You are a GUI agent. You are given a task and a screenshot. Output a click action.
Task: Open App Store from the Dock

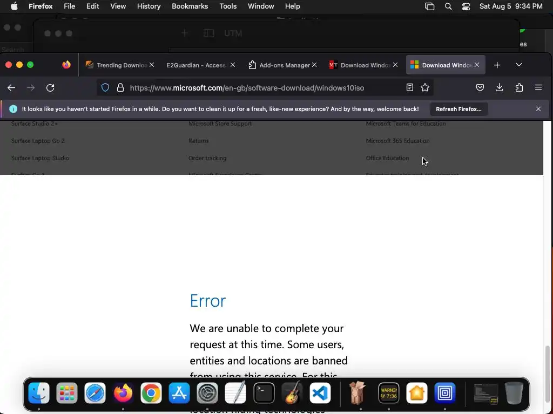pyautogui.click(x=179, y=393)
